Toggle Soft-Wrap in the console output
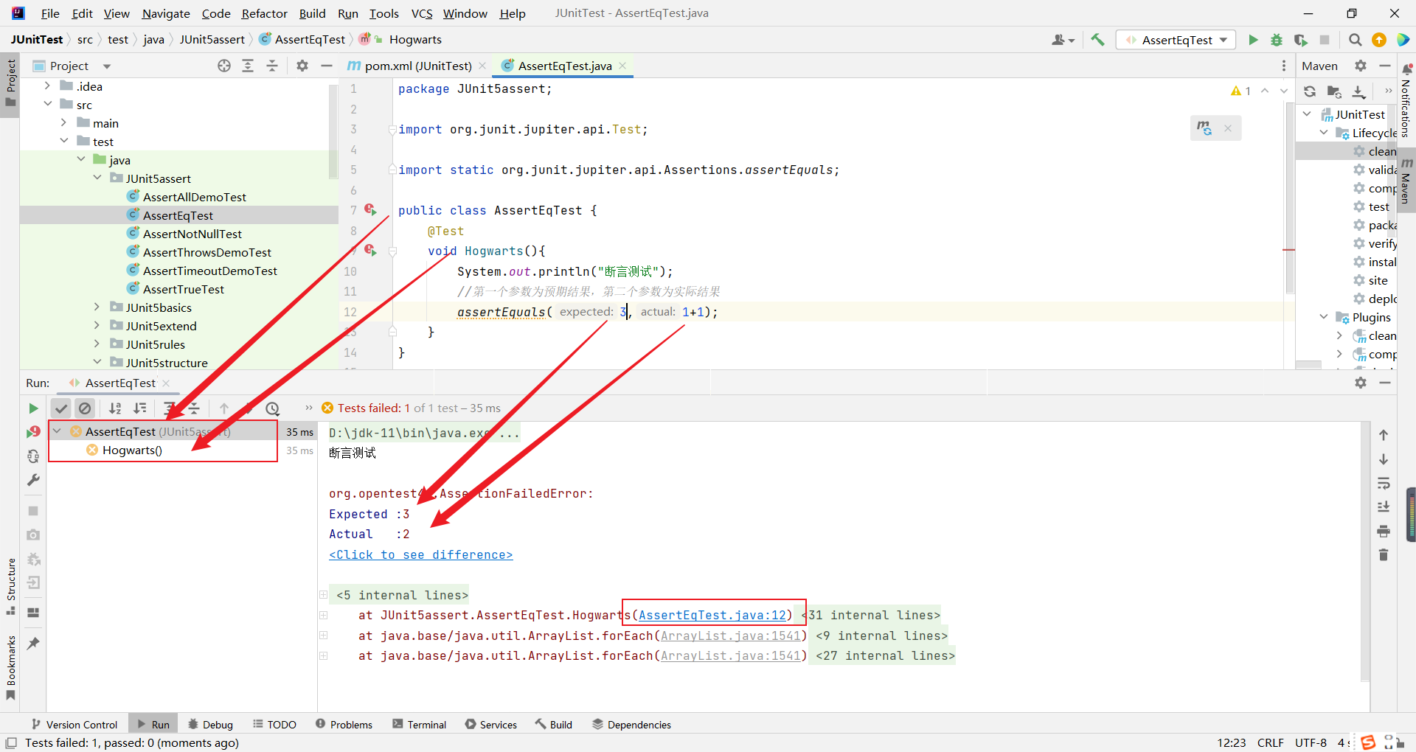1416x752 pixels. click(x=1384, y=484)
